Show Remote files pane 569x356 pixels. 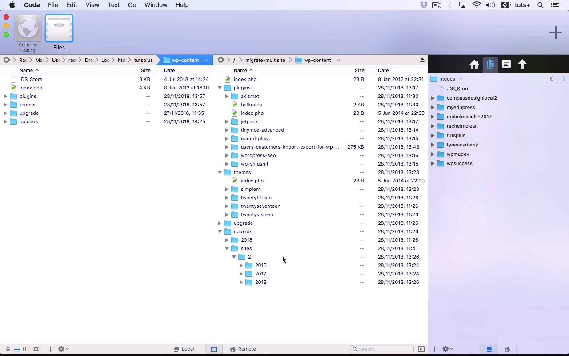pos(243,349)
